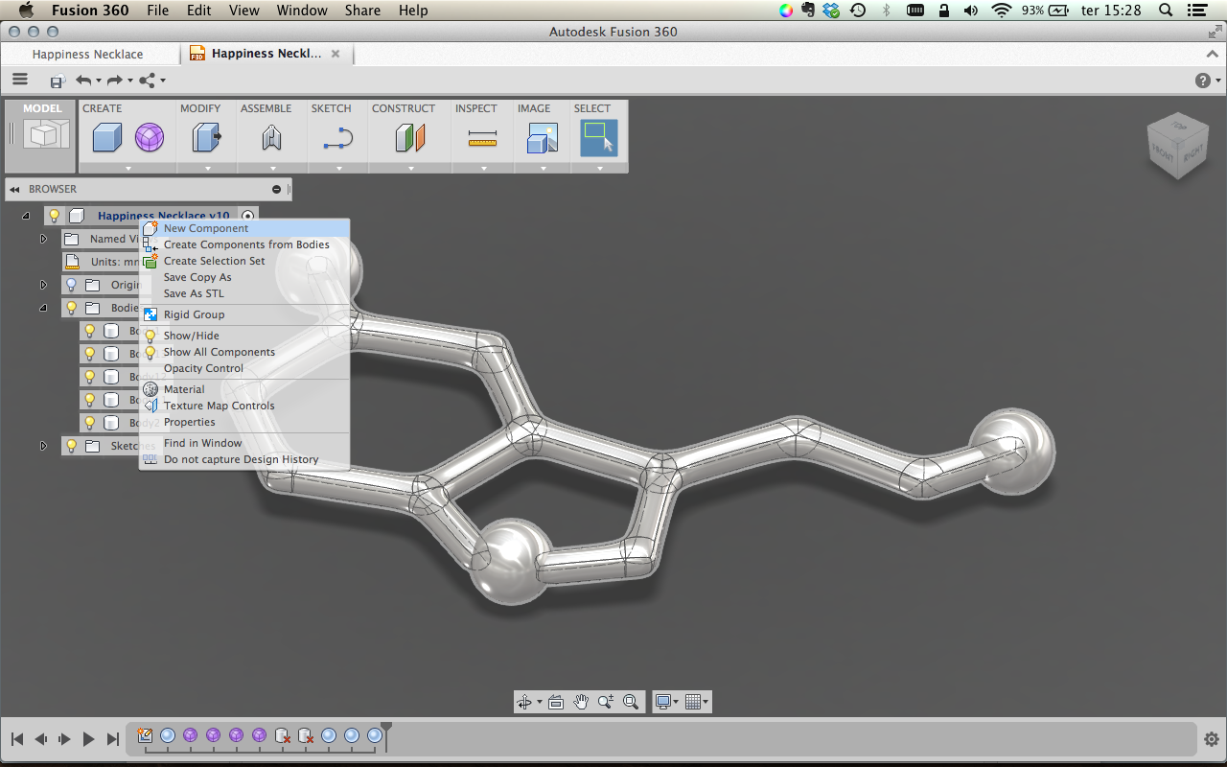Step timeline back one feature
This screenshot has height=767, width=1227.
tap(40, 739)
